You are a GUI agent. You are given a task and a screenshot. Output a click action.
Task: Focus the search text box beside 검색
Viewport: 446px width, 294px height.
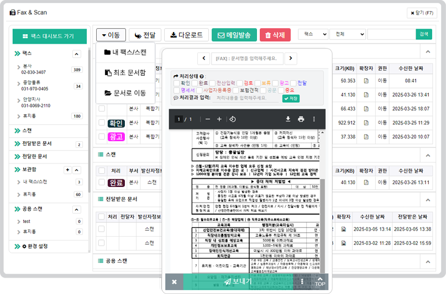(x=391, y=34)
